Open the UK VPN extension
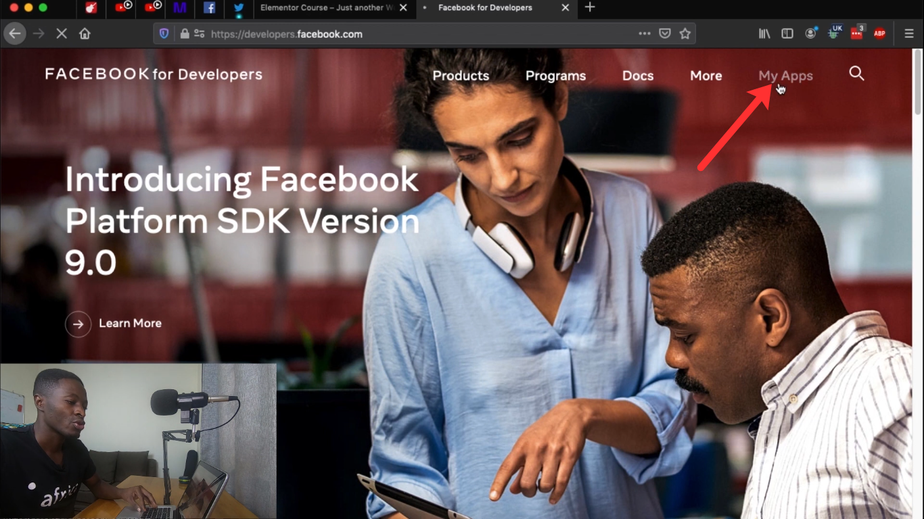The image size is (924, 519). click(x=834, y=33)
